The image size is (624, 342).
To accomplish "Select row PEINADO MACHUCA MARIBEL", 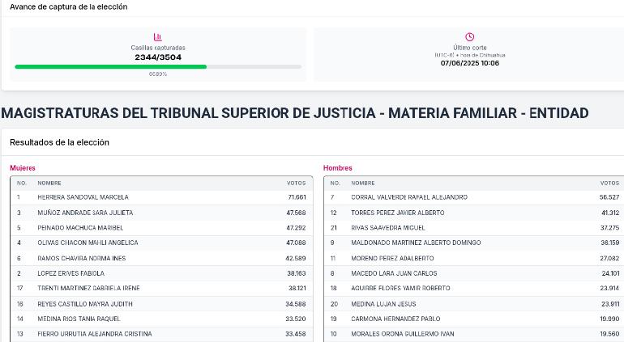I will click(161, 228).
